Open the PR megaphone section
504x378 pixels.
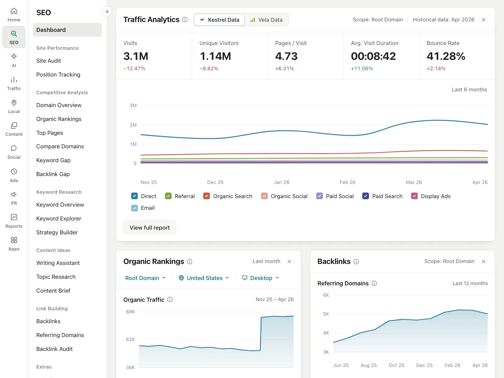[14, 198]
